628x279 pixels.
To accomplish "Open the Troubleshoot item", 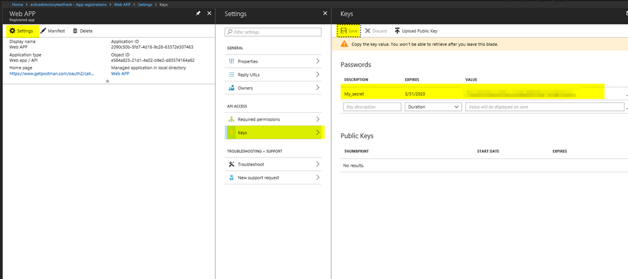I will pos(273,164).
